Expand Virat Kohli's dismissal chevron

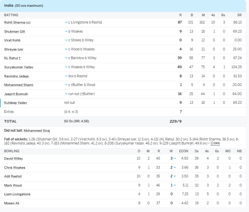(66, 40)
